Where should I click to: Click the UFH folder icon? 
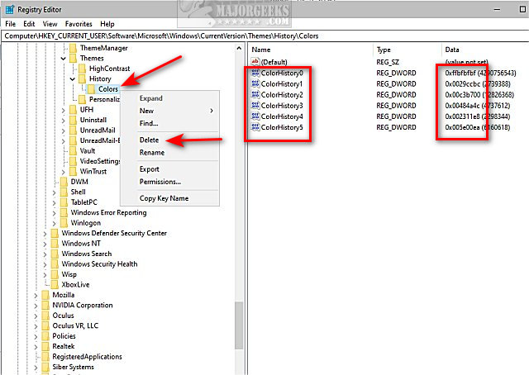(x=73, y=110)
